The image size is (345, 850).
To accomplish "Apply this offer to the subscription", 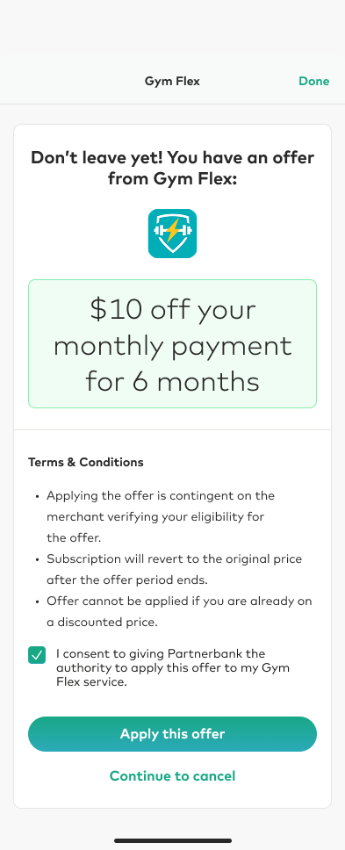I will 172,734.
